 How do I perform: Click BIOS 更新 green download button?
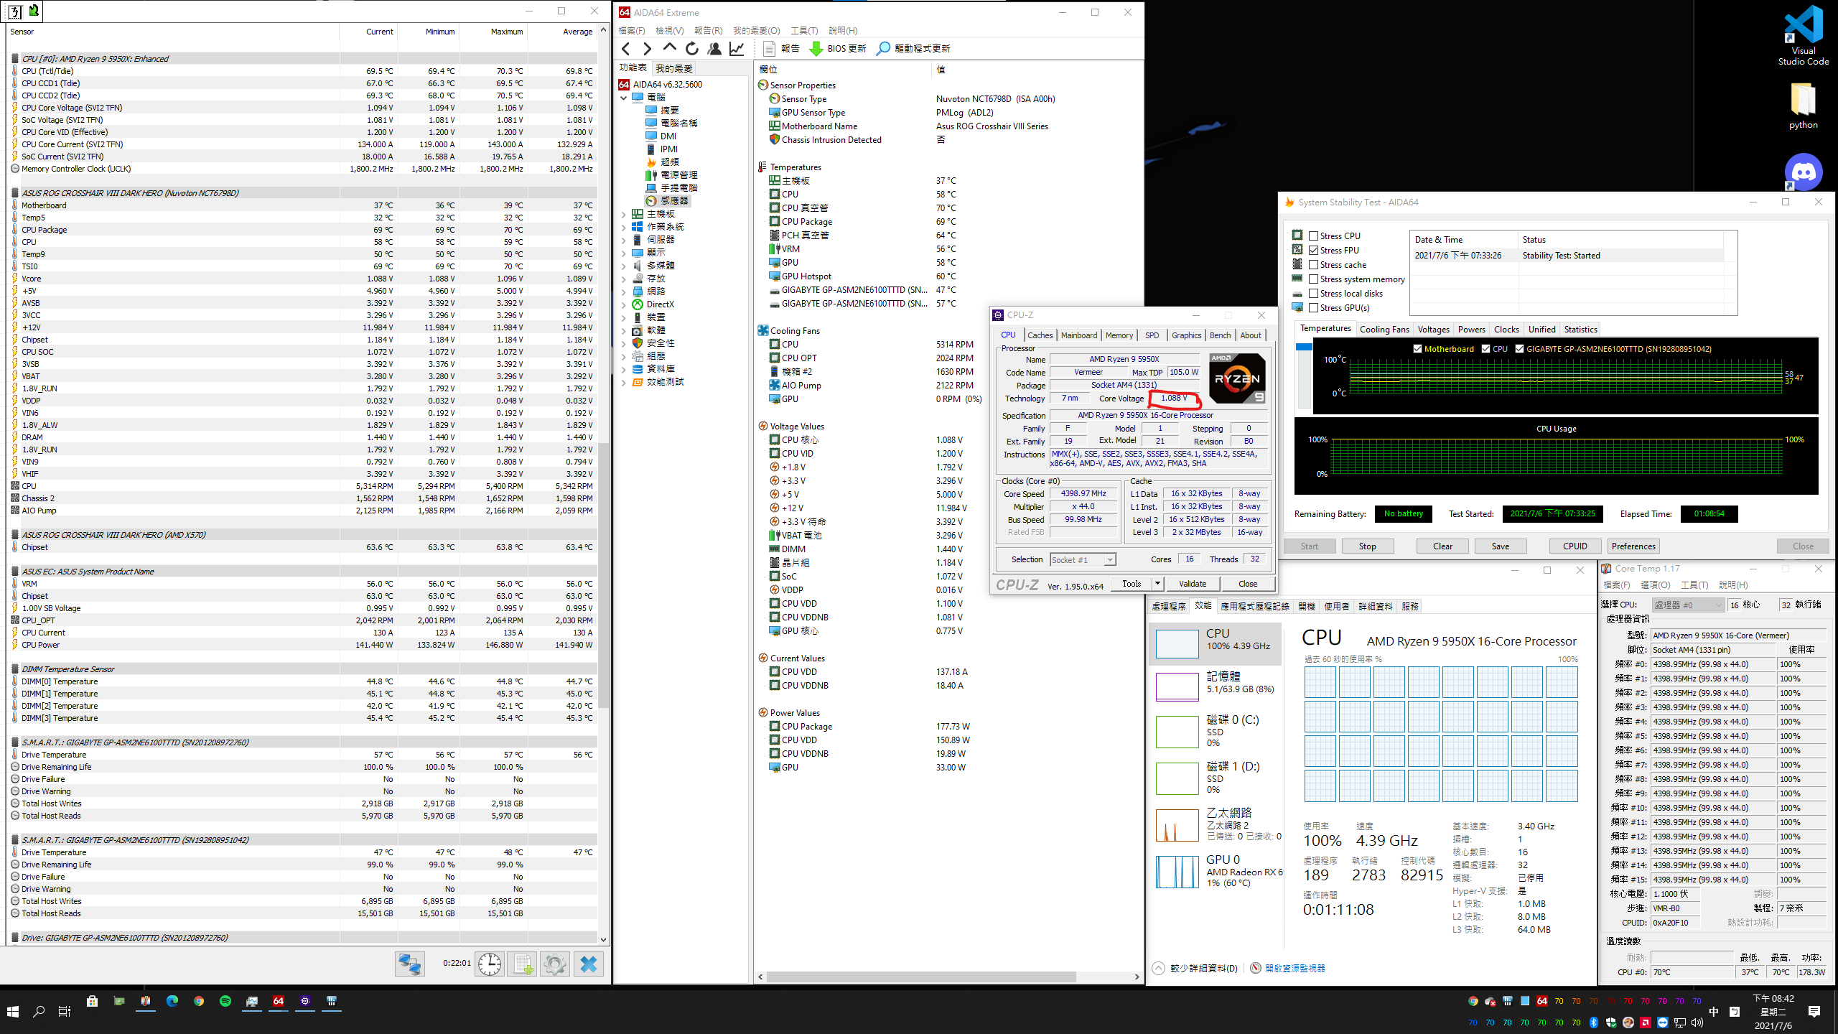click(838, 48)
